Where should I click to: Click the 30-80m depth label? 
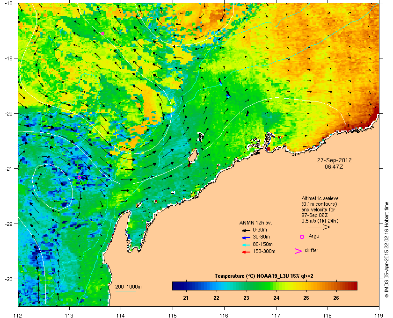[x=261, y=237]
